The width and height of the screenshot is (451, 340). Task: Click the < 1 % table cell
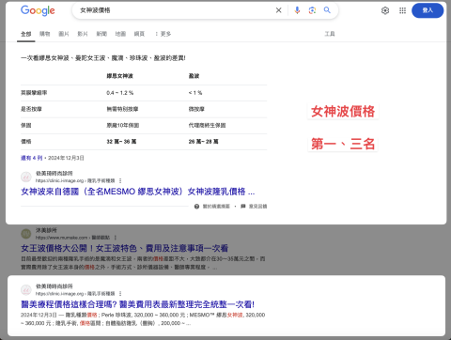(195, 93)
